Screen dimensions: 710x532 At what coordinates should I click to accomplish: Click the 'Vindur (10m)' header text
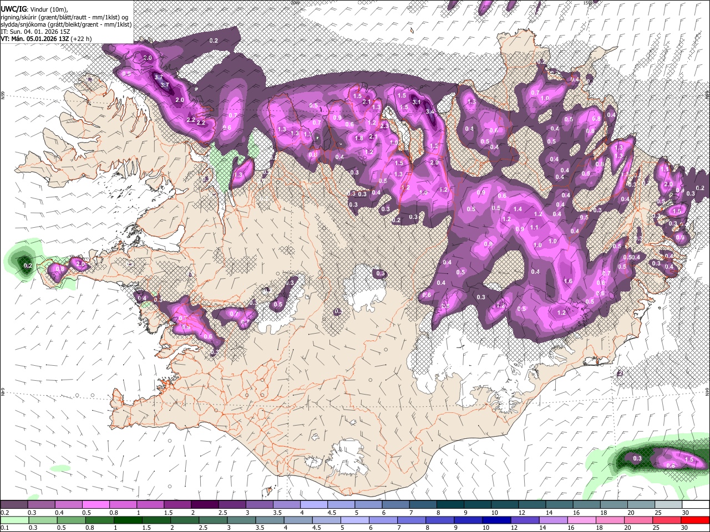pyautogui.click(x=48, y=9)
